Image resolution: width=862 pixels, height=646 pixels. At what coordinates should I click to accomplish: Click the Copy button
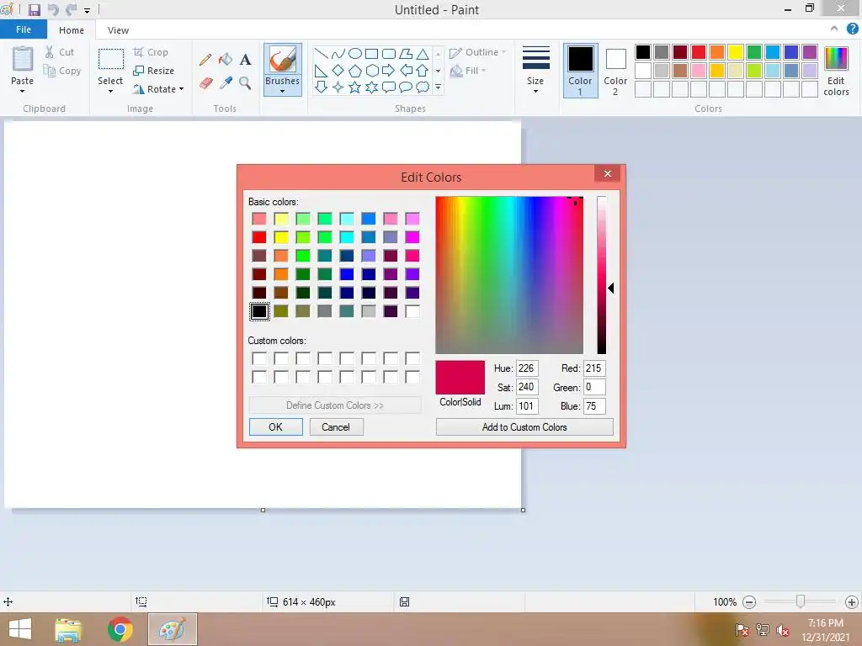coord(62,71)
